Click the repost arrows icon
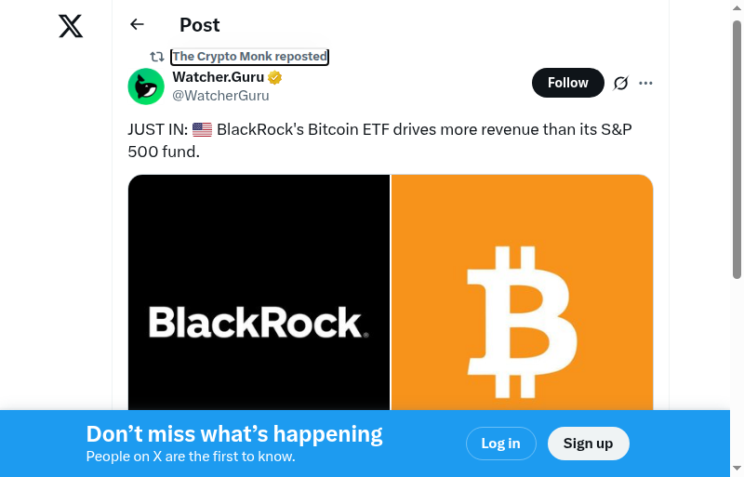The image size is (744, 477). (x=157, y=57)
